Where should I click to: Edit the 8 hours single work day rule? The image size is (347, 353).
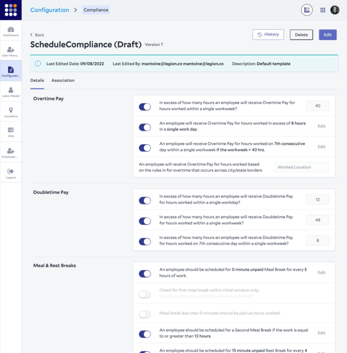click(321, 126)
